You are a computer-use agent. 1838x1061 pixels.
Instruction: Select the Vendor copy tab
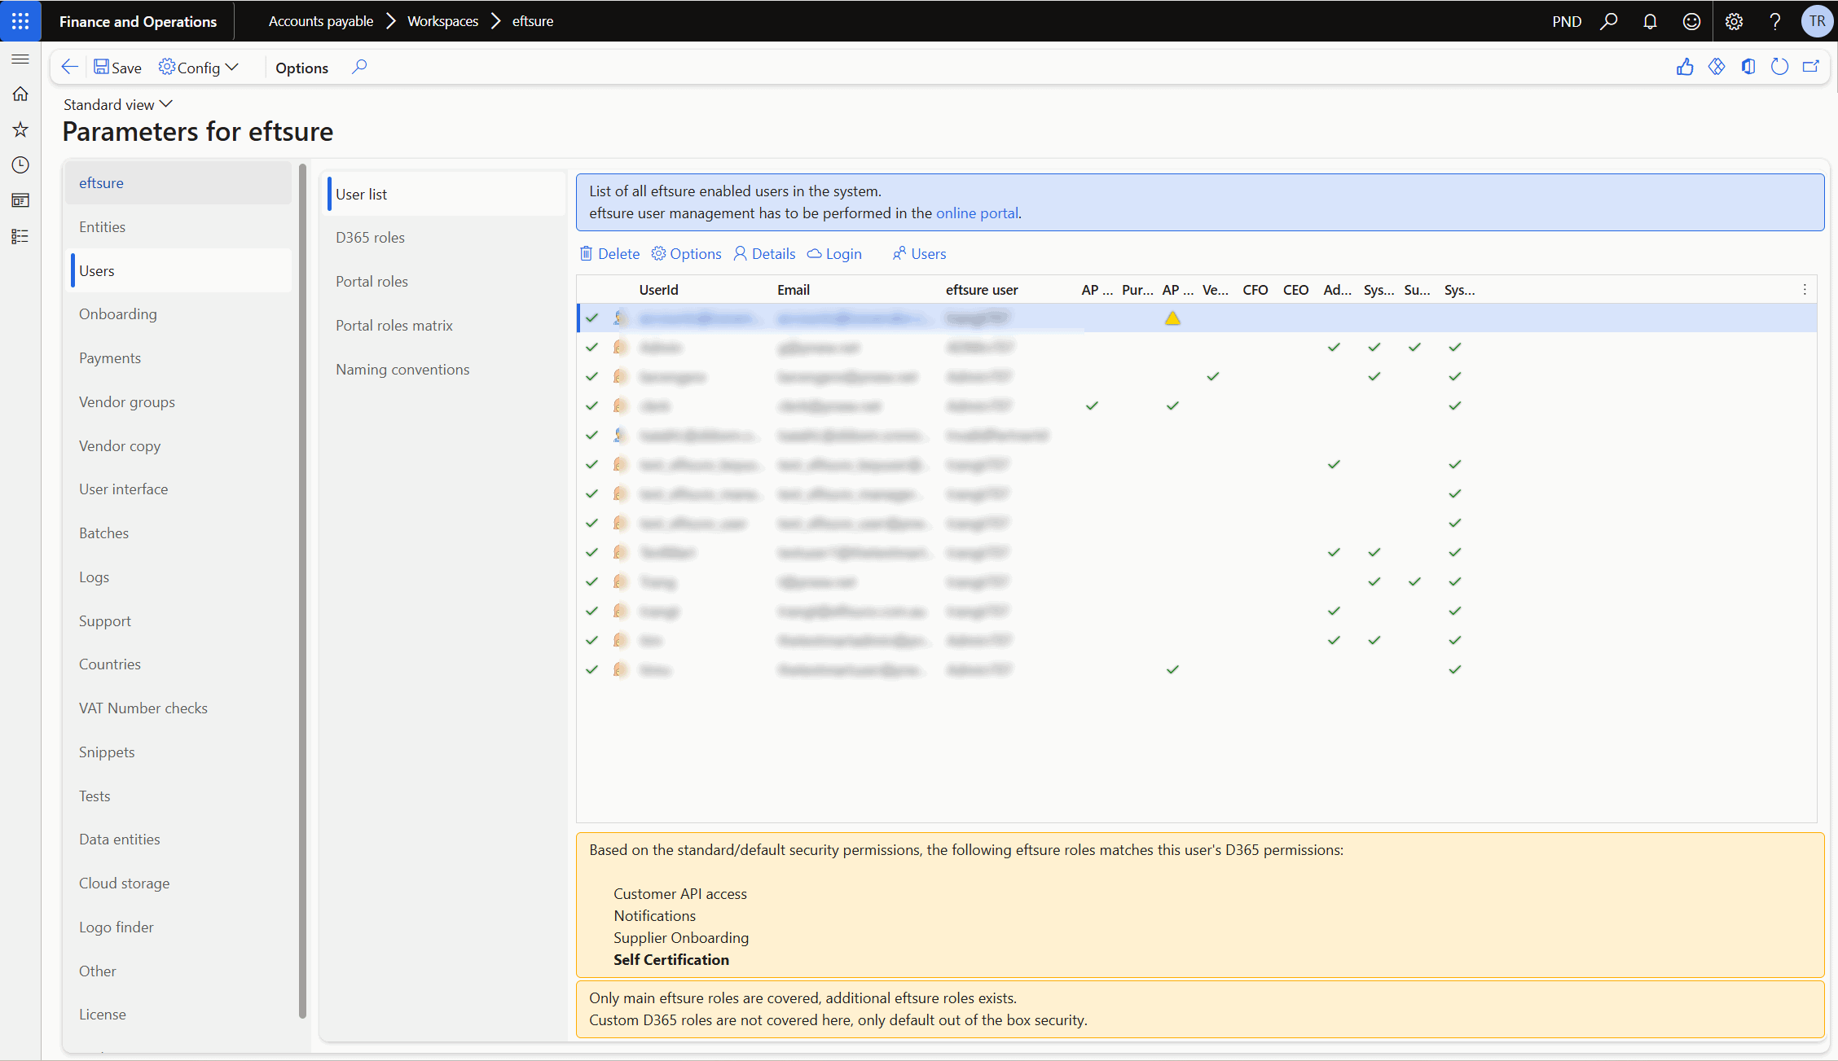(178, 446)
